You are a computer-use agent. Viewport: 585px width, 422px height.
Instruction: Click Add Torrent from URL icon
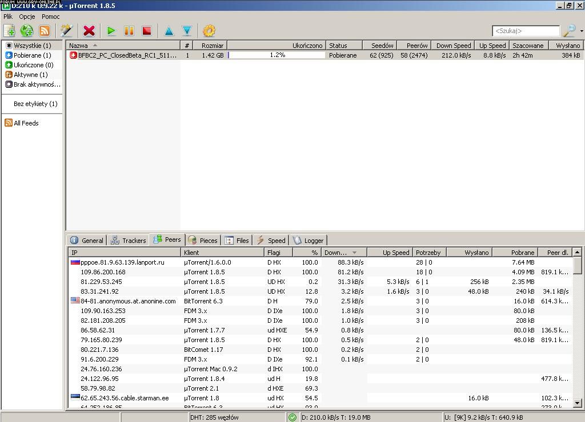27,31
